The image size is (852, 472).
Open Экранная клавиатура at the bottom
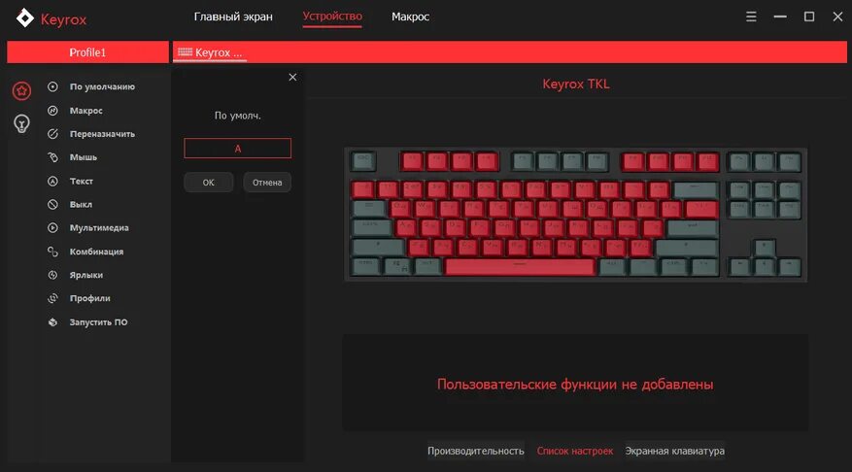[x=674, y=451]
